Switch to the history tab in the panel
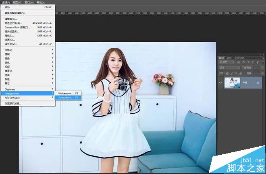The height and width of the screenshot is (174, 266). click(x=239, y=58)
